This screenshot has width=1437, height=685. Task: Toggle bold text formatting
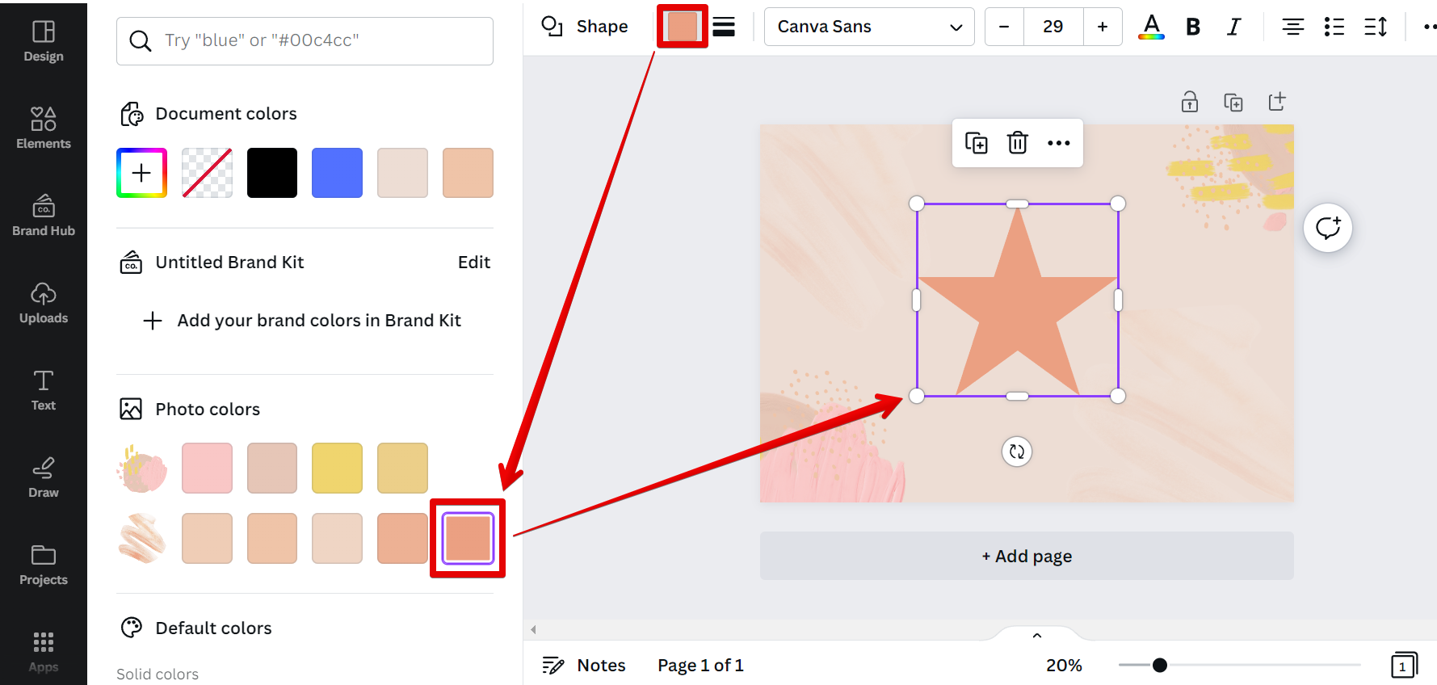pos(1192,27)
